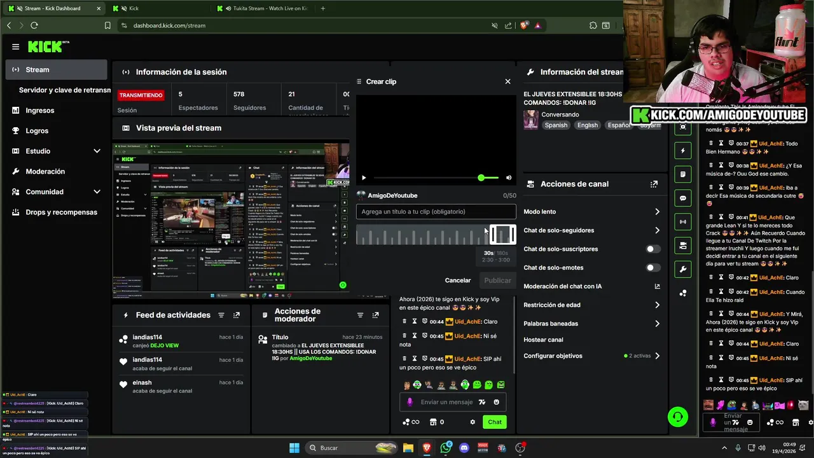The image size is (814, 458).
Task: Open the hamburger menu beside Kick logo
Action: coord(15,46)
